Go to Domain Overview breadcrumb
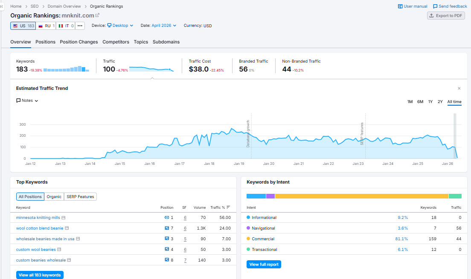Screen dimensions: 471x279 64,6
